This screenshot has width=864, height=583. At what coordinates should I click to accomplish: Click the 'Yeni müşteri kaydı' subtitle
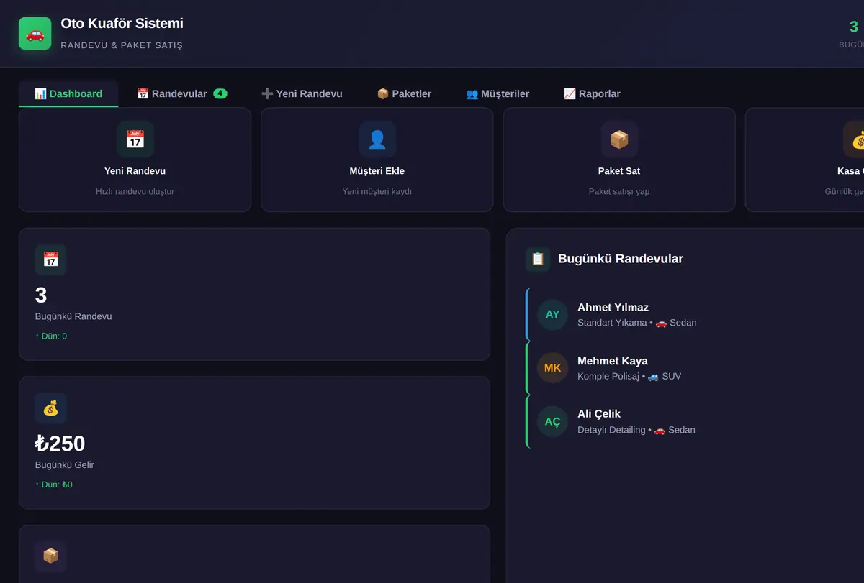(377, 191)
